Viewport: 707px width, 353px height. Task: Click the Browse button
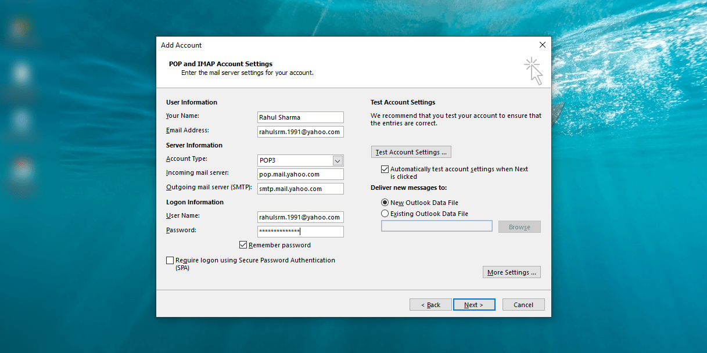(x=519, y=227)
